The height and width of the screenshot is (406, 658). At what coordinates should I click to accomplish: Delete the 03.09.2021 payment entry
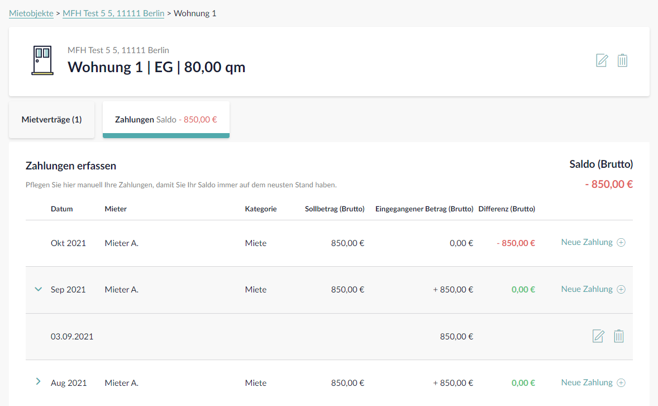619,336
